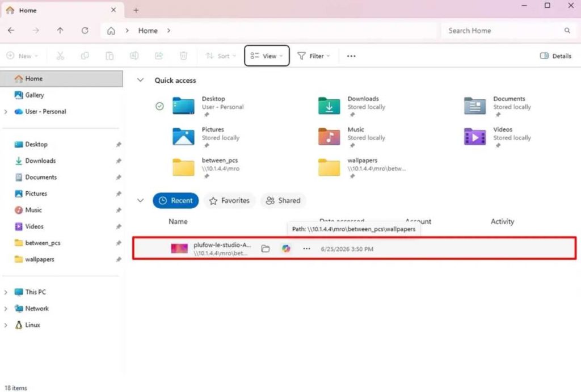Switch to the Shared tab
The image size is (581, 392).
pyautogui.click(x=284, y=200)
